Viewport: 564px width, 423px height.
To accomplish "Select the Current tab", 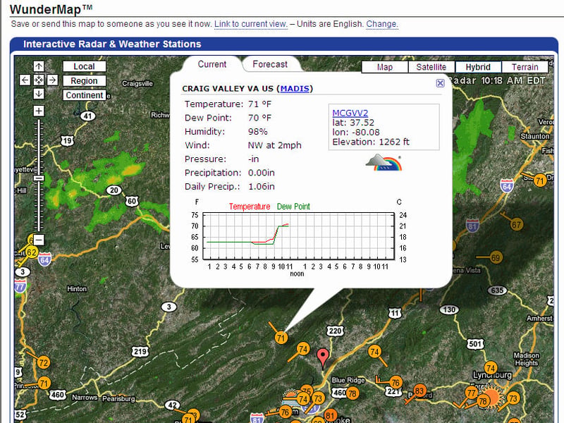I will click(x=212, y=64).
